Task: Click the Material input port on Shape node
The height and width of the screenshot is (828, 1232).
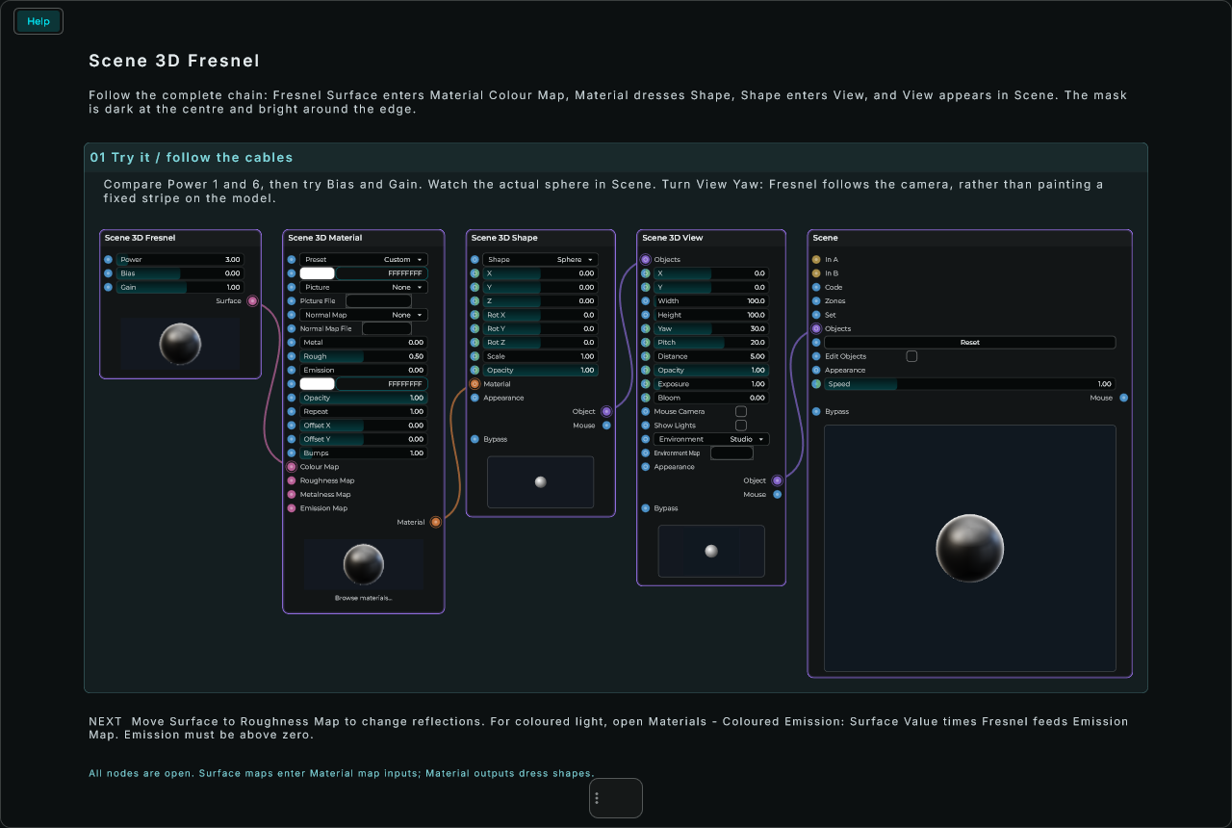Action: point(475,384)
